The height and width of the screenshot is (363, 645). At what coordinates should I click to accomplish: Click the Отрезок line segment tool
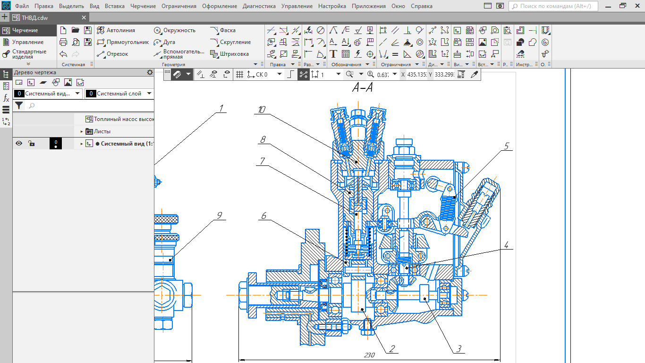coord(112,54)
